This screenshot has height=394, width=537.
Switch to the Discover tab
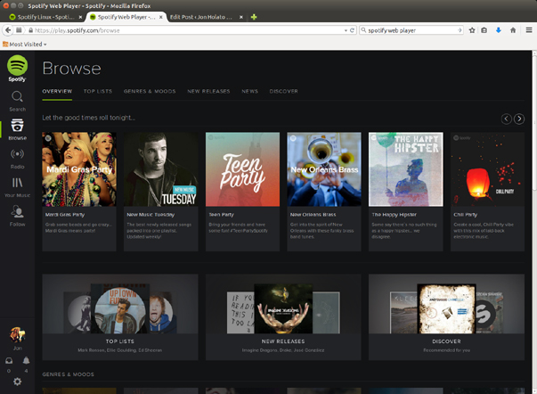(x=283, y=91)
